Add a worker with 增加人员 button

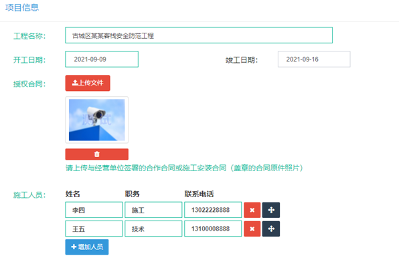coord(87,247)
